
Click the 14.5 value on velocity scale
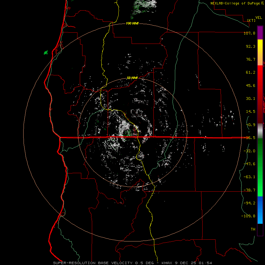point(251,112)
